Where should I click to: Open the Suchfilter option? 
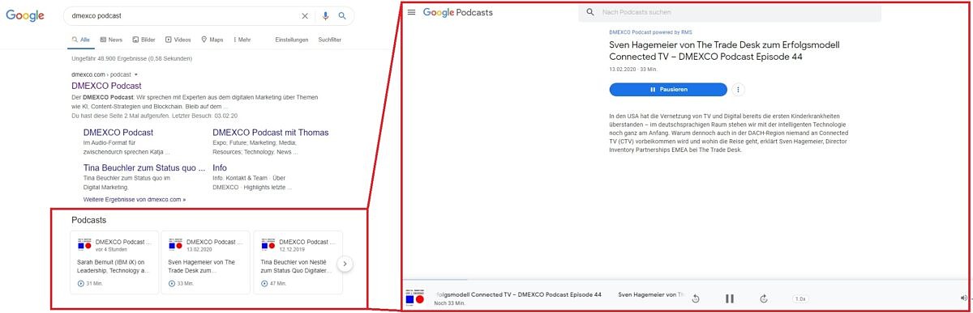point(330,40)
